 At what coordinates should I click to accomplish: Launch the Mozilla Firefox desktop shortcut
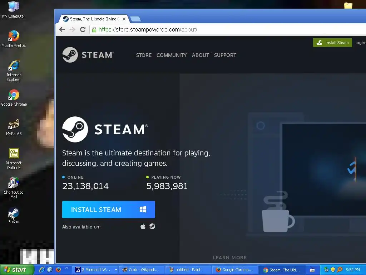point(14,39)
